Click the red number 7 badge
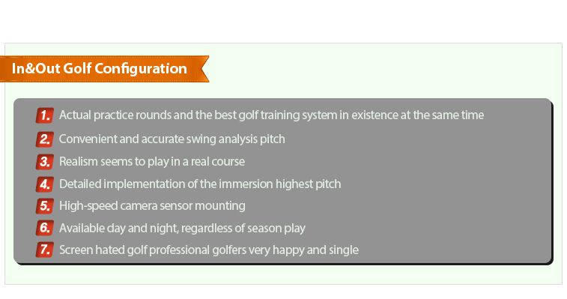This screenshot has width=567, height=299. (x=45, y=250)
